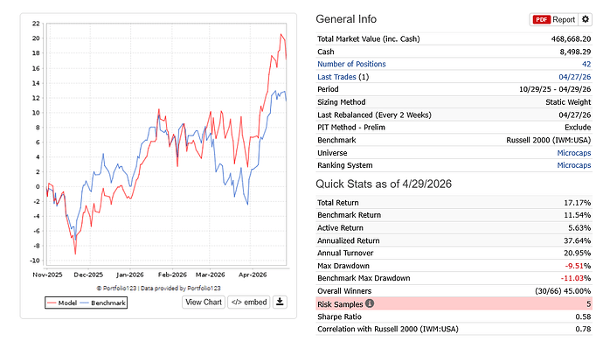The height and width of the screenshot is (341, 603).
Task: Open the PDF Report
Action: point(554,19)
